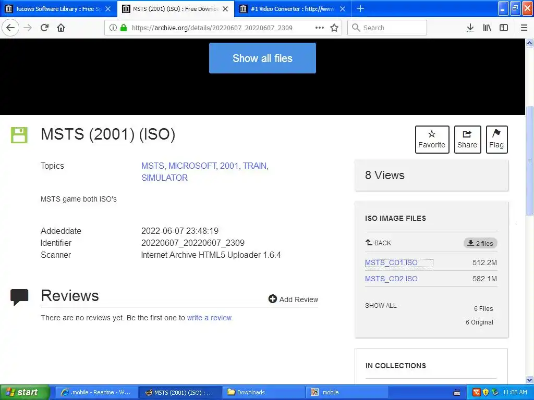Screen dimensions: 534x400
Task: Go BACK in the ISO image files list
Action: pos(379,243)
